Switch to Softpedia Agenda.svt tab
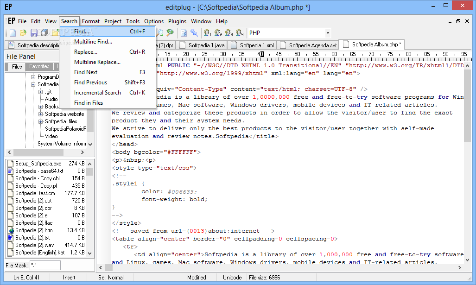 (308, 45)
